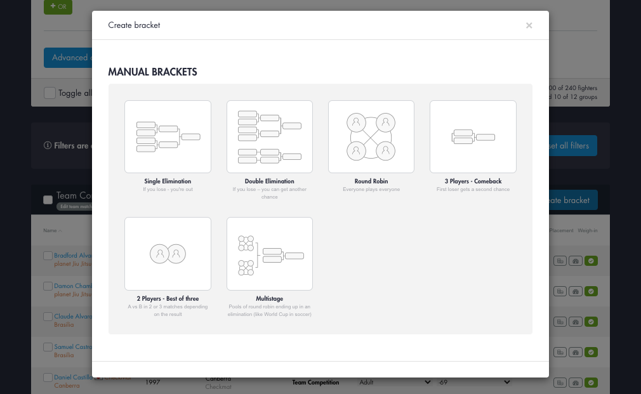Enable the Toggle all checkbox
Screen dimensions: 641x394
[x=50, y=93]
